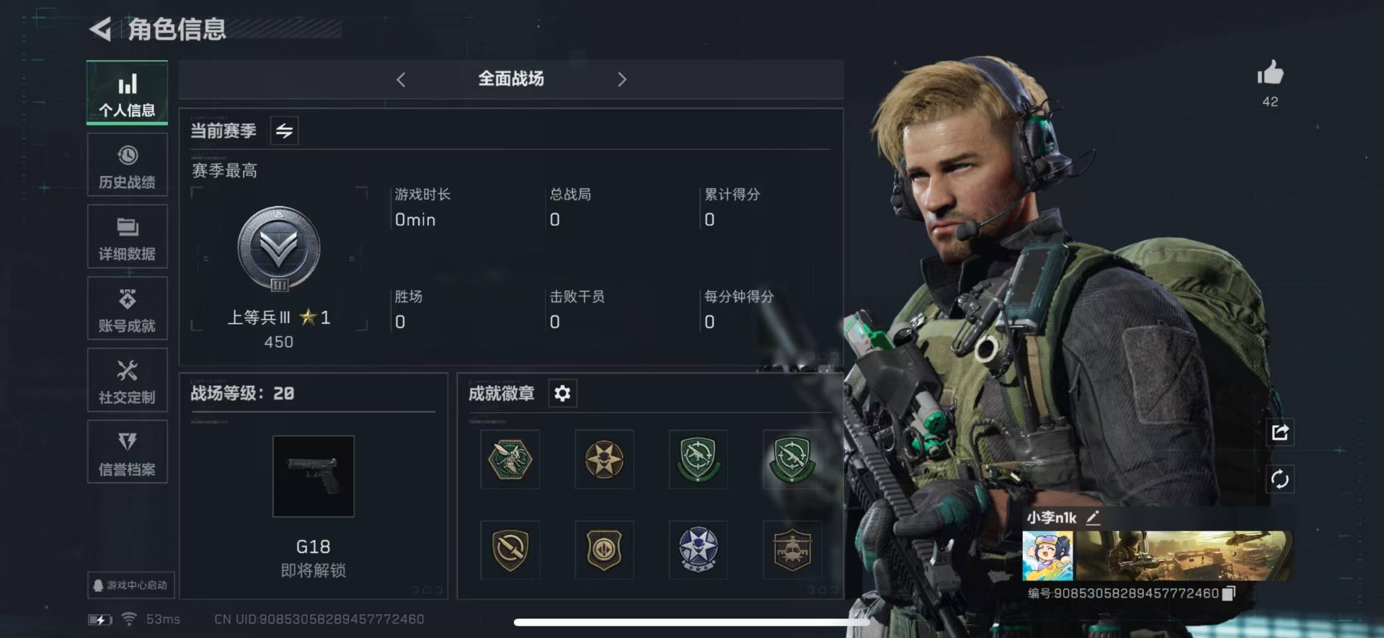This screenshot has width=1384, height=638.
Task: Open the 全面战场 mode selector
Action: [x=511, y=79]
